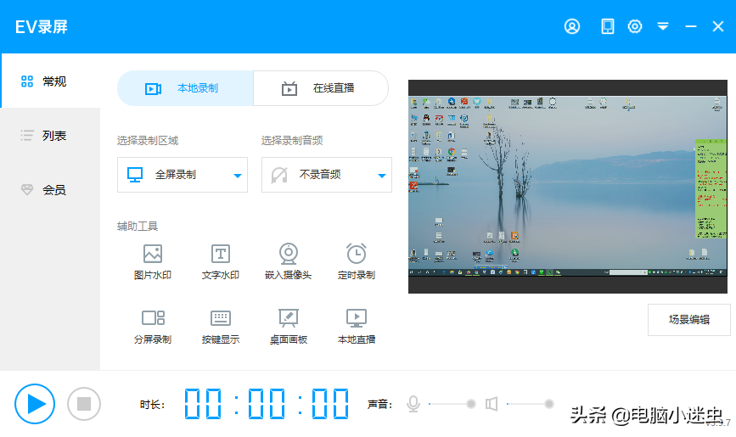Open the 会员 sidebar tab
This screenshot has height=437, width=736.
click(50, 189)
